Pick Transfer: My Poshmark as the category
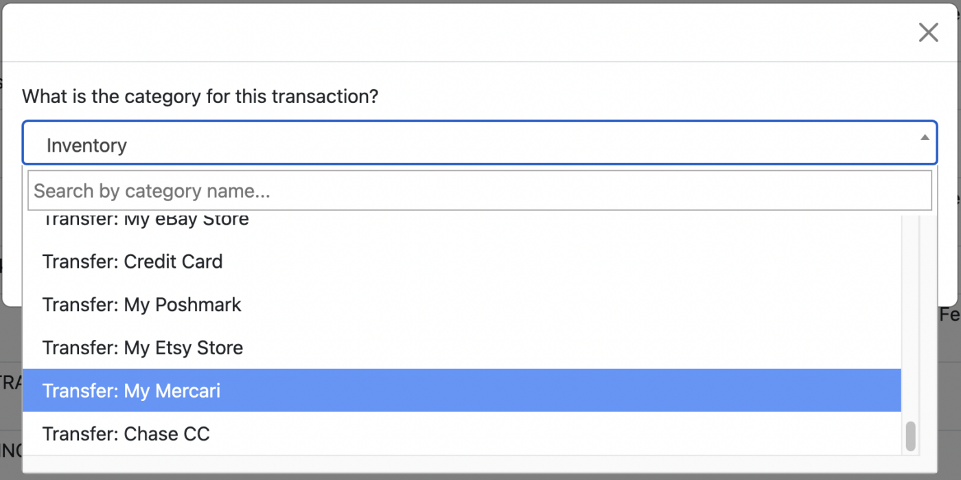The width and height of the screenshot is (961, 480). (x=141, y=304)
